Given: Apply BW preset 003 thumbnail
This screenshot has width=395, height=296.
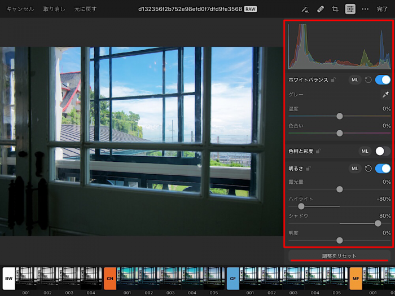Looking at the screenshot, I should click(x=69, y=279).
